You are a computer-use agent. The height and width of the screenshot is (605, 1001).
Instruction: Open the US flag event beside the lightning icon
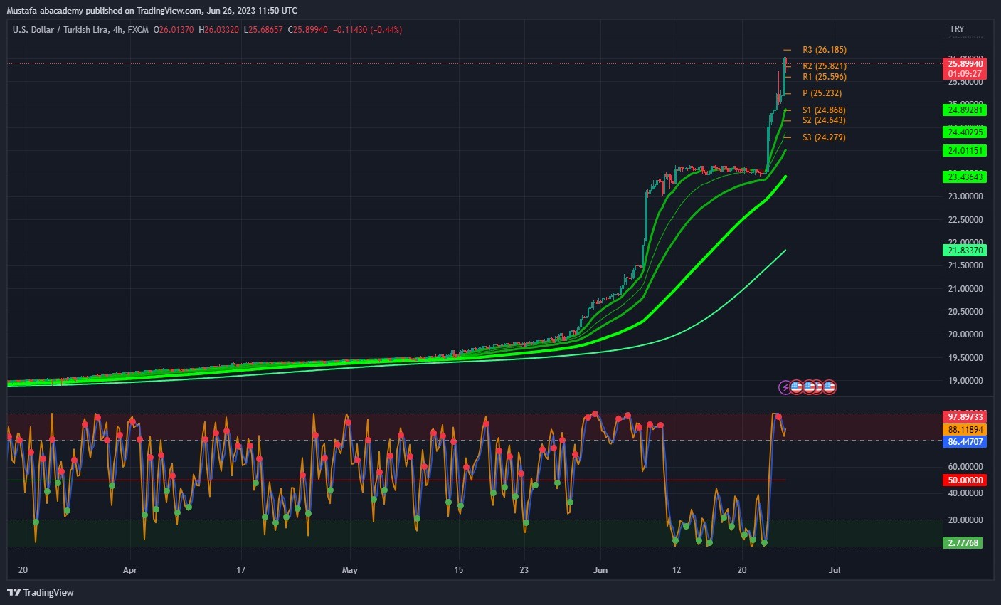(x=797, y=387)
